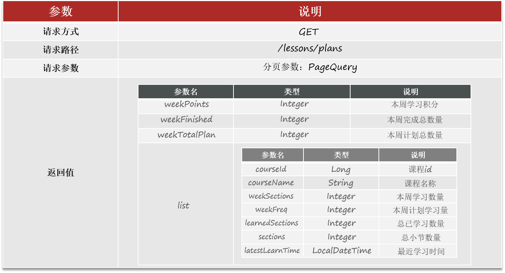Click the GET request method value
505x273 pixels.
309,32
